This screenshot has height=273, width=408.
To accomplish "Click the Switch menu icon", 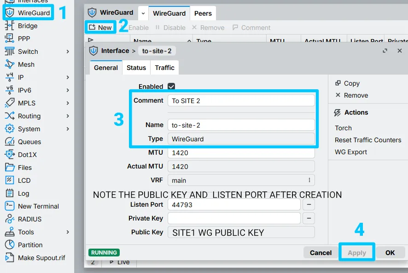I will 9,52.
